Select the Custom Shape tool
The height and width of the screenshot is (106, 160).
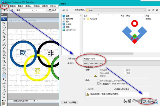tap(4, 83)
